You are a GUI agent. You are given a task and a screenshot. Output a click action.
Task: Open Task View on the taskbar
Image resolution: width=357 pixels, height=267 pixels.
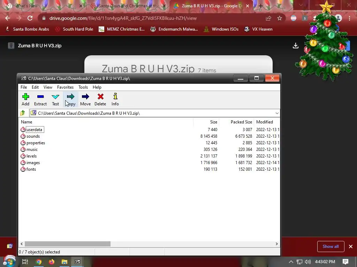coord(25,262)
